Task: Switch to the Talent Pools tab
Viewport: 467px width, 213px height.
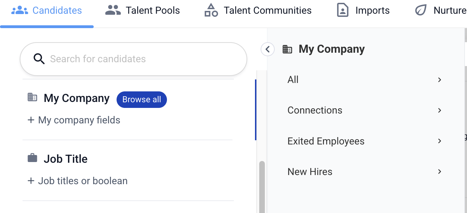Action: (x=142, y=11)
